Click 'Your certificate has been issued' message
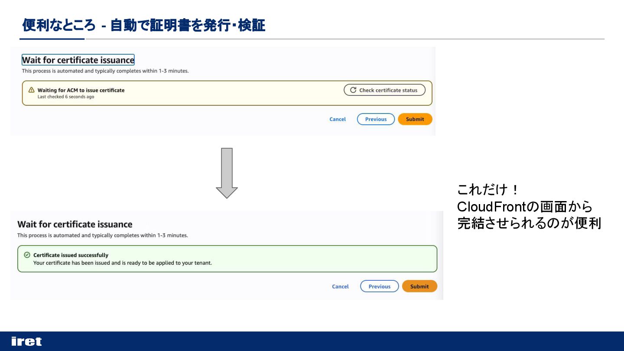624x351 pixels. (x=123, y=263)
